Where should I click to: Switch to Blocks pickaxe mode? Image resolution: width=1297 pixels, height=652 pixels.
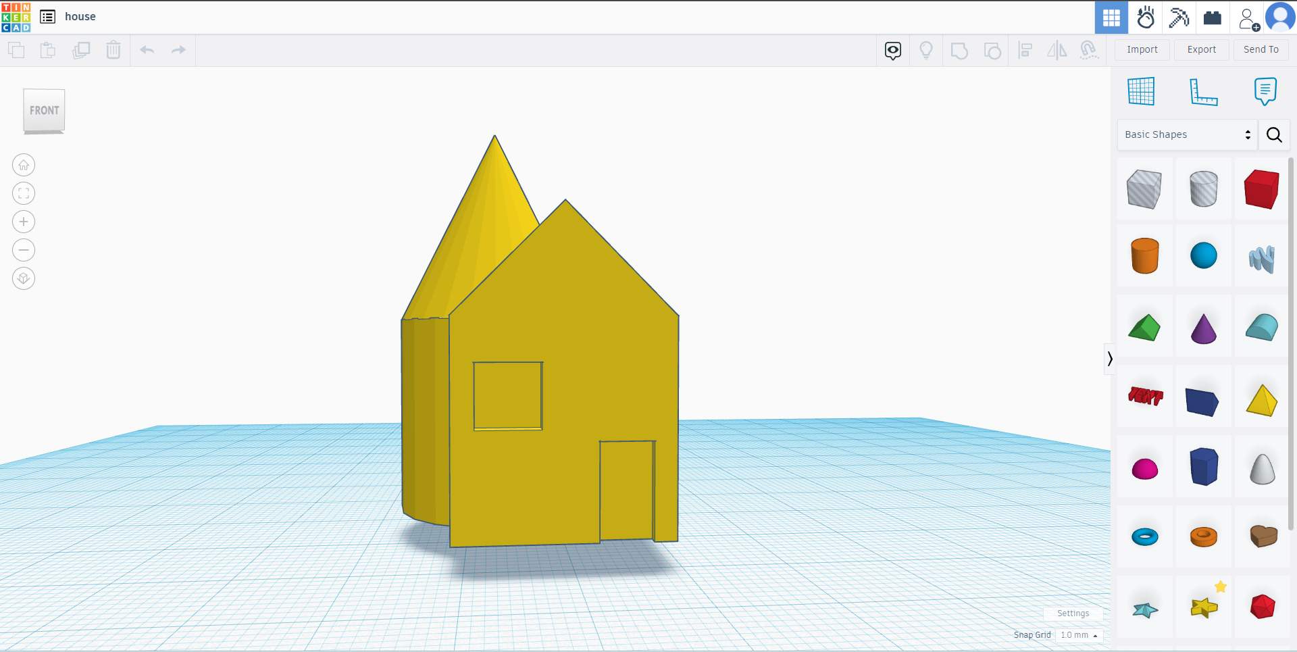(1179, 18)
